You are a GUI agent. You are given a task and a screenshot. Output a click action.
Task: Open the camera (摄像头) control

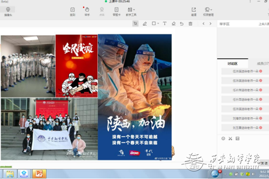pyautogui.click(x=8, y=12)
